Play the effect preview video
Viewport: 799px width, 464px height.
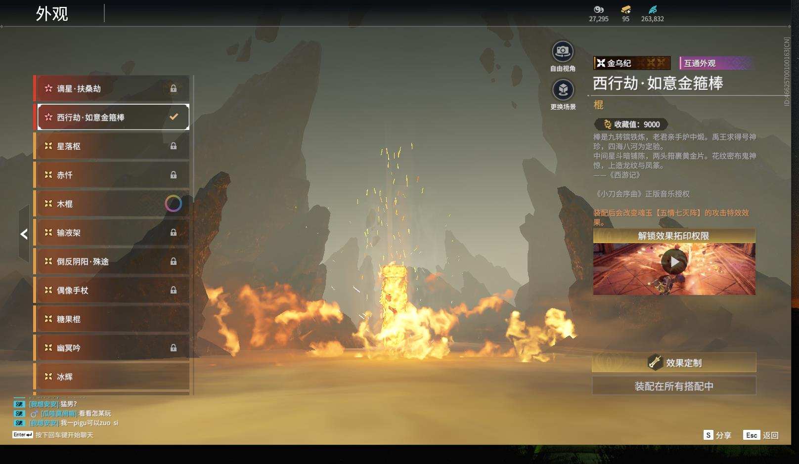point(674,262)
